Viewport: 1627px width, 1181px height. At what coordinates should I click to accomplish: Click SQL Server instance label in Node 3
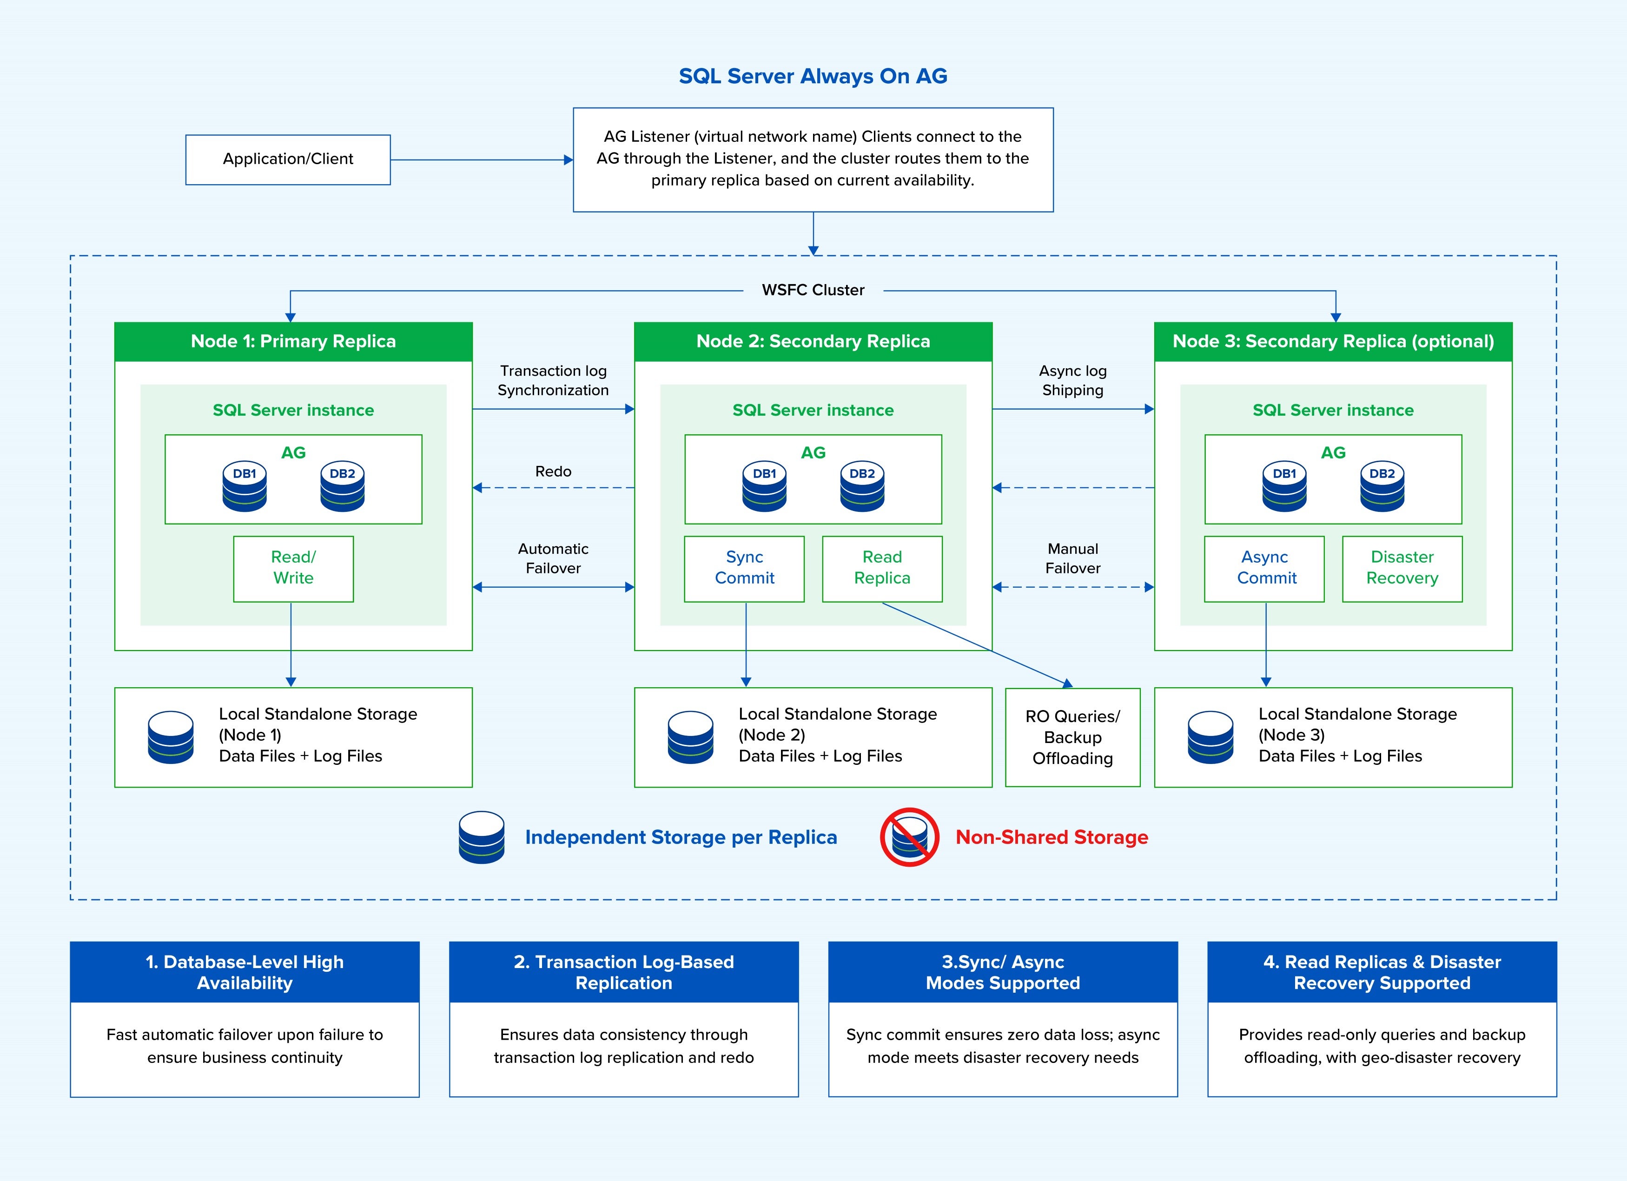click(x=1334, y=411)
